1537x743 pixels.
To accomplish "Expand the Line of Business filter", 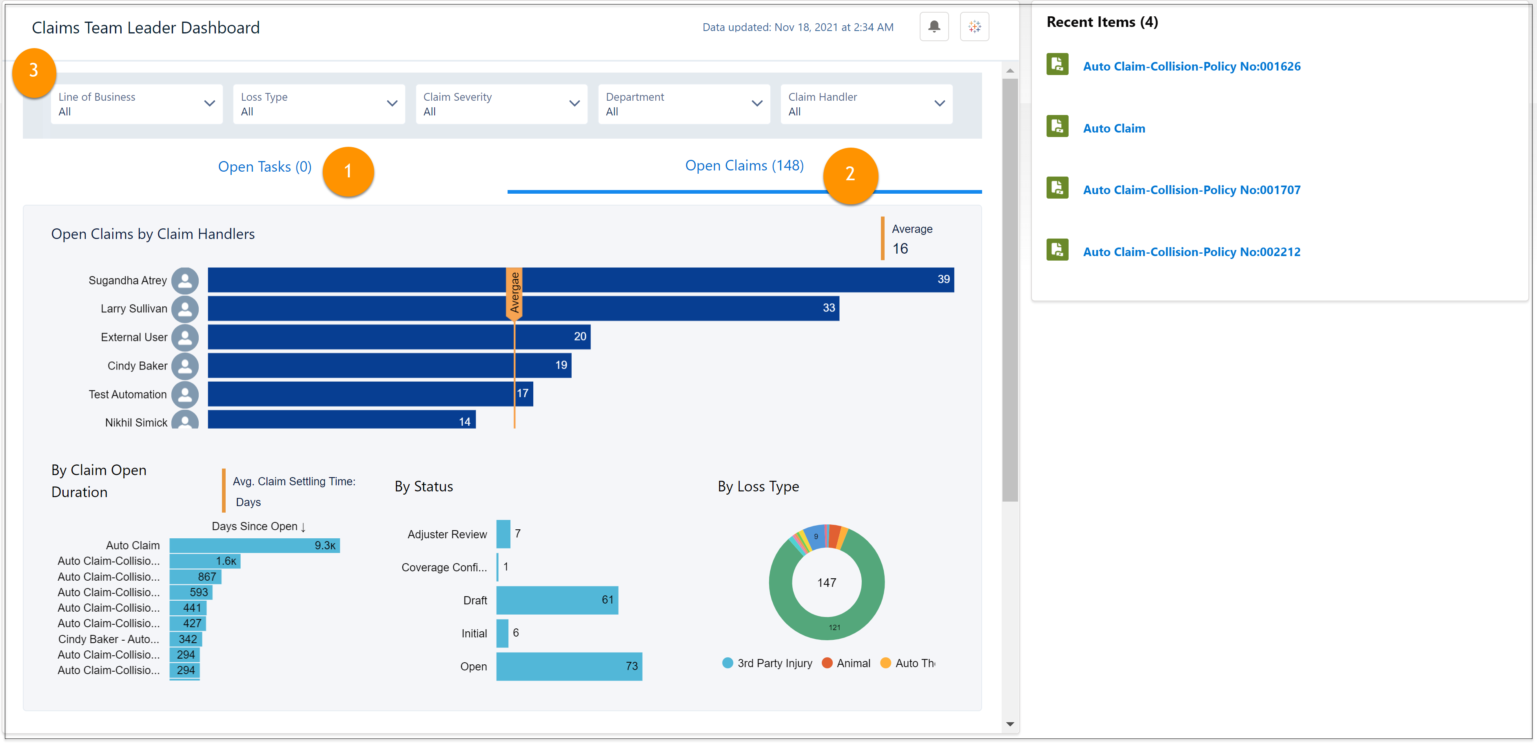I will tap(137, 104).
